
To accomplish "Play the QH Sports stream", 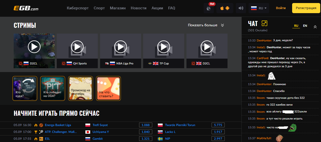I will [77, 47].
